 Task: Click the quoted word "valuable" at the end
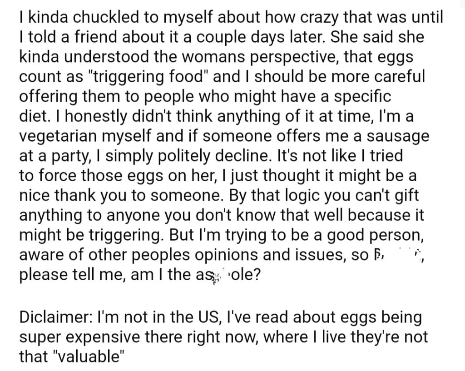88,356
